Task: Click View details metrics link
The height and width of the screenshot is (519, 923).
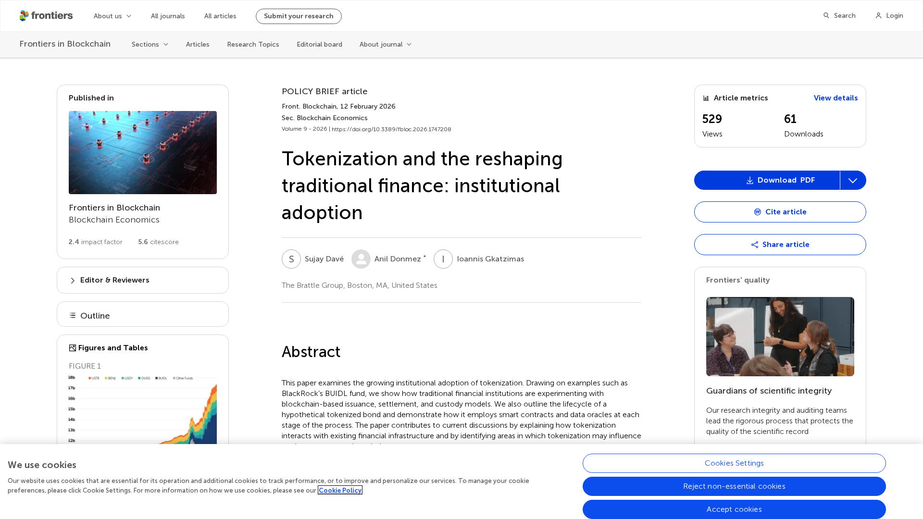Action: coord(836,98)
